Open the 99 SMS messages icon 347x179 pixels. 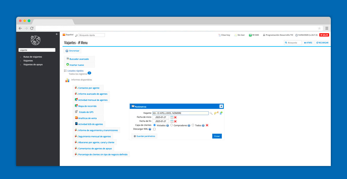coord(250,35)
